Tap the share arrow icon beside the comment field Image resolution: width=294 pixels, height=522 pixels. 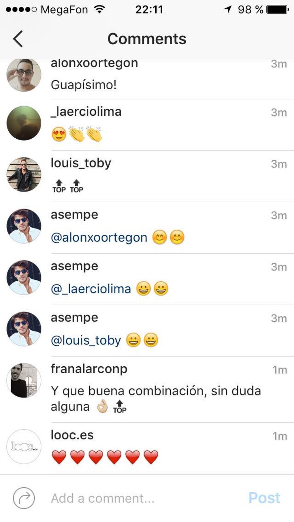click(24, 498)
